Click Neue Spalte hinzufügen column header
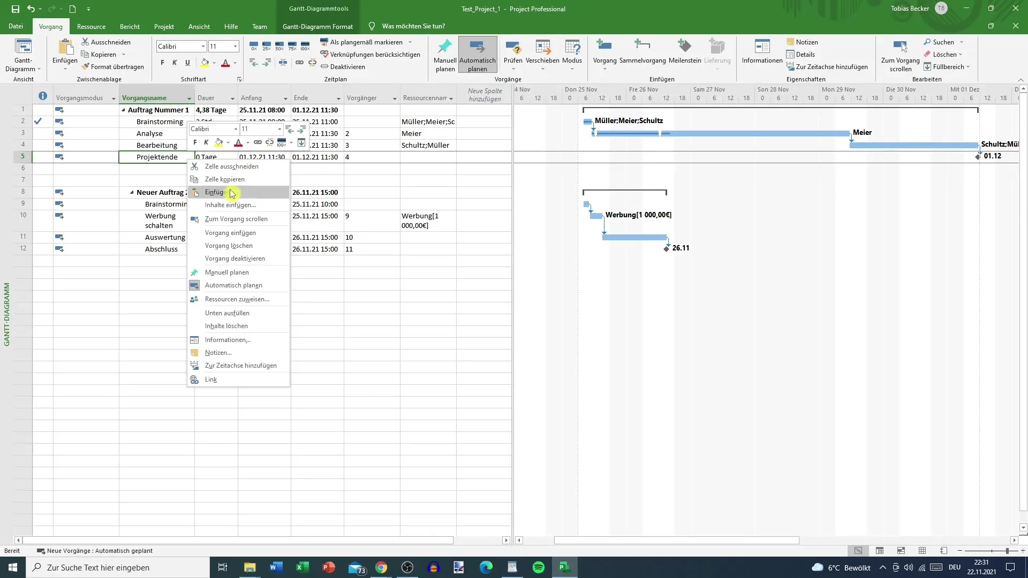Viewport: 1028px width, 578px height. (485, 95)
